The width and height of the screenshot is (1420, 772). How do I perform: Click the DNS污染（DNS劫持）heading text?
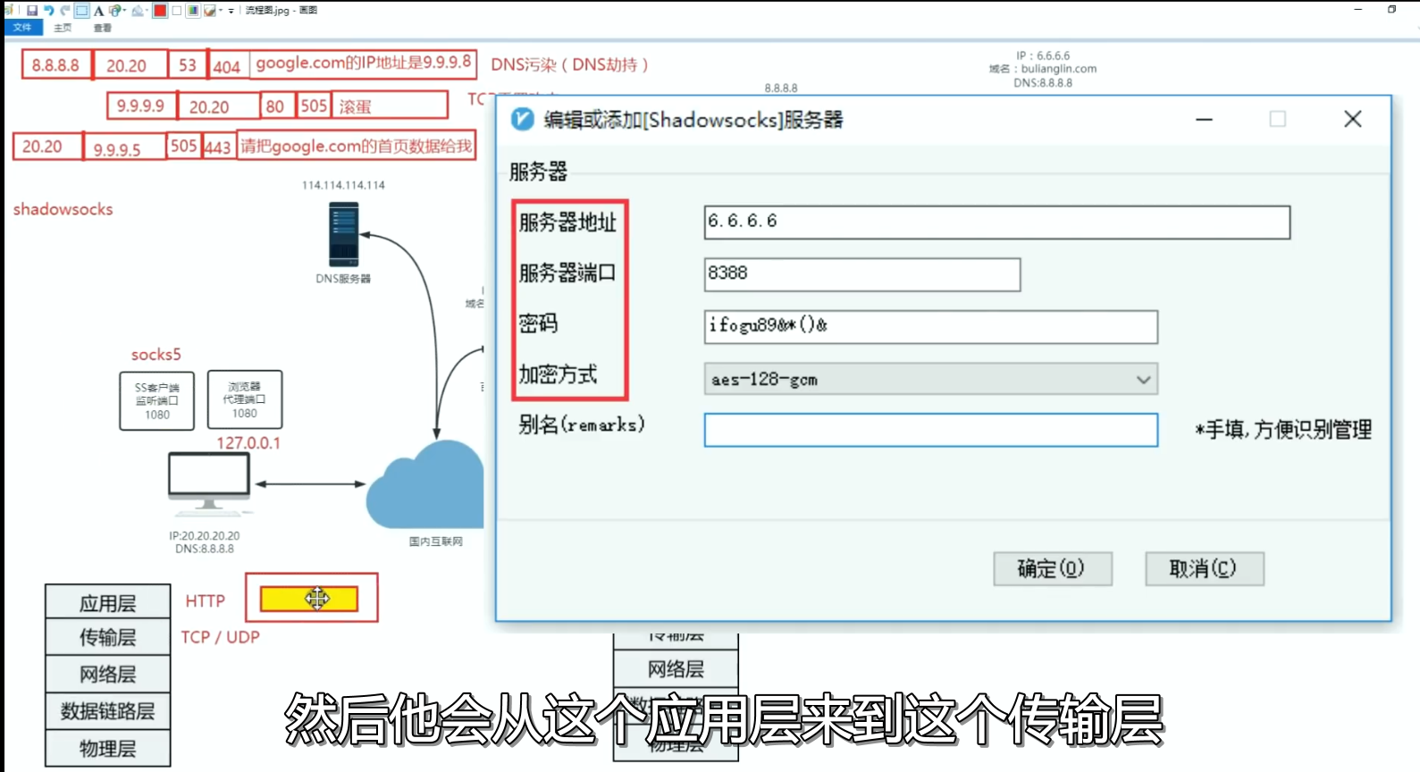click(x=570, y=65)
